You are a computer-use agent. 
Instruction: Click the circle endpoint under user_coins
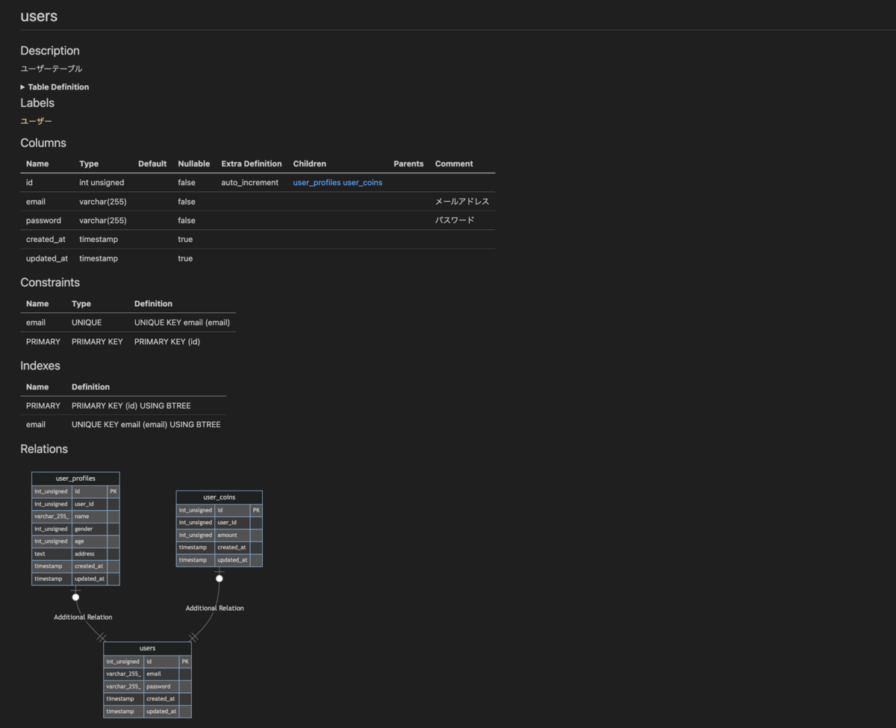(x=219, y=578)
